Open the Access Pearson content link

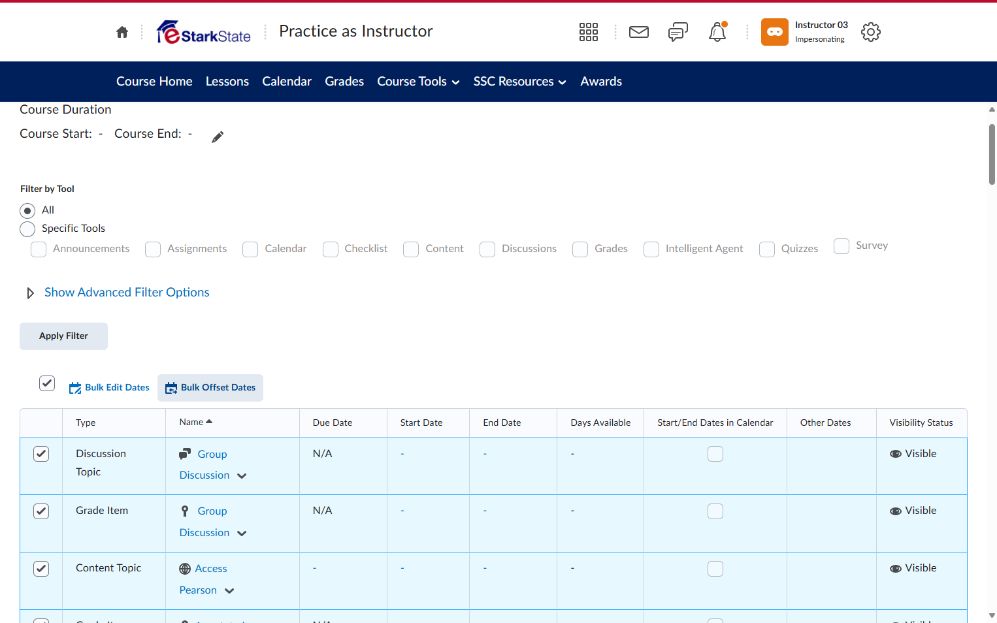[203, 579]
